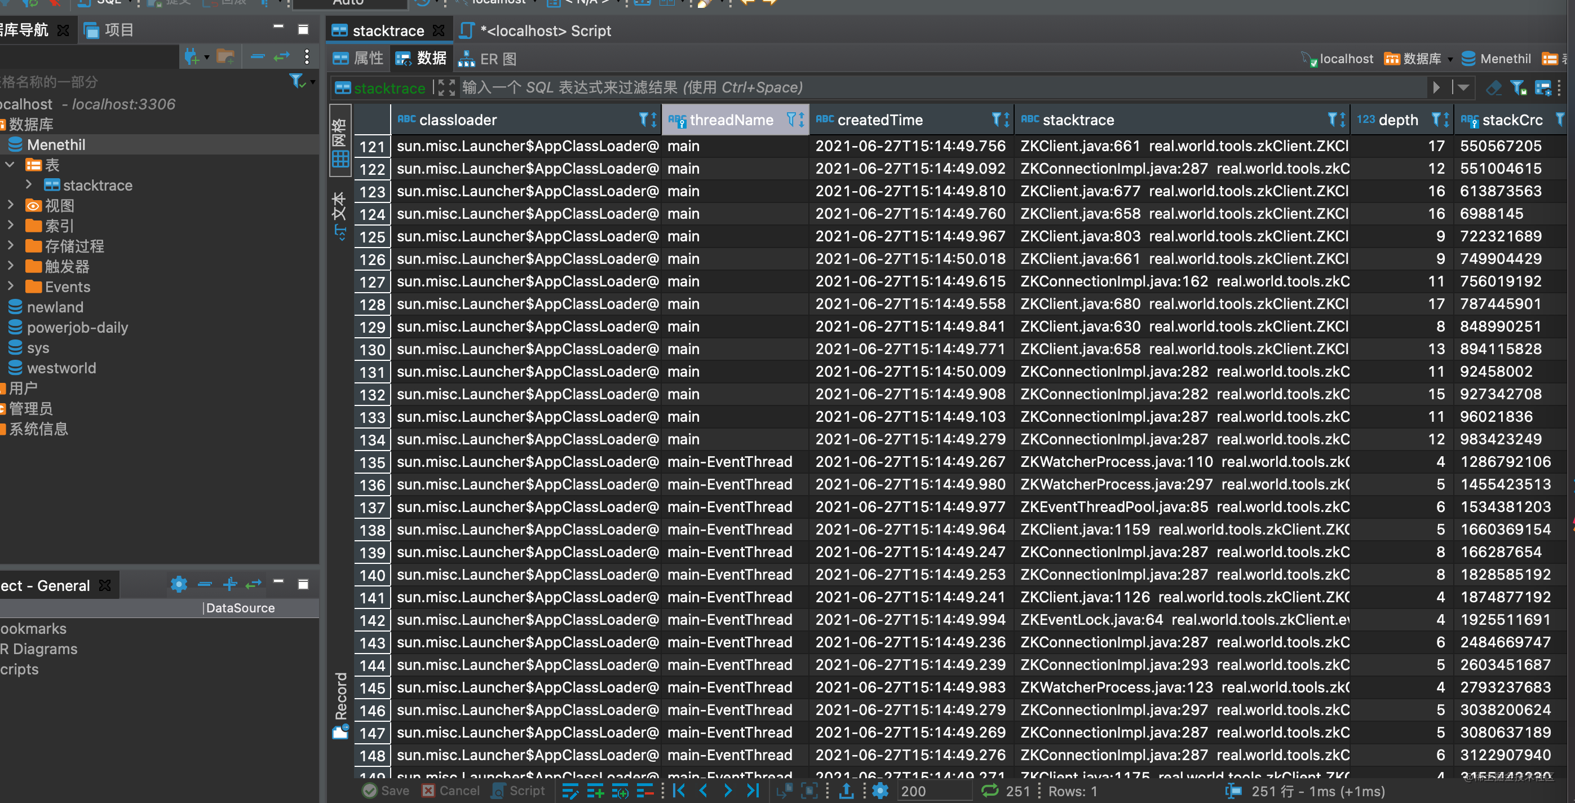Expand the 存储过程 procedures folder
Viewport: 1575px width, 803px height.
[10, 245]
